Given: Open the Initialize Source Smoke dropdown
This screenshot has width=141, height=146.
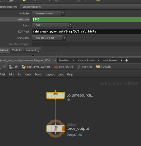Looking at the screenshot, I should tap(49, 14).
